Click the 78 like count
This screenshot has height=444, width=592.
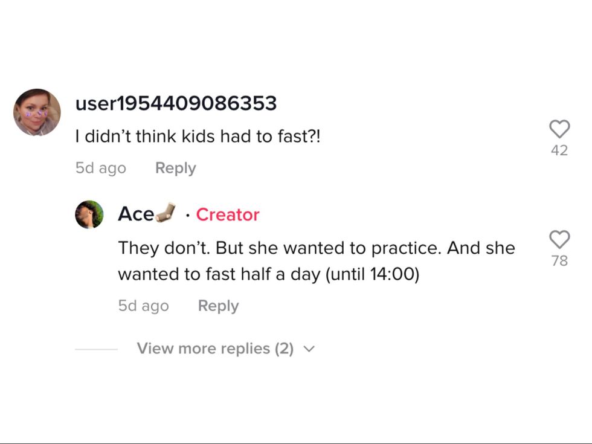[x=559, y=261]
